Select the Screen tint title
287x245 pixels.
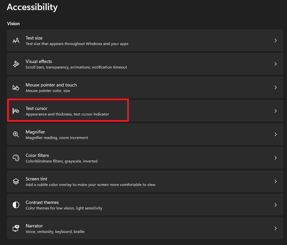pos(36,179)
